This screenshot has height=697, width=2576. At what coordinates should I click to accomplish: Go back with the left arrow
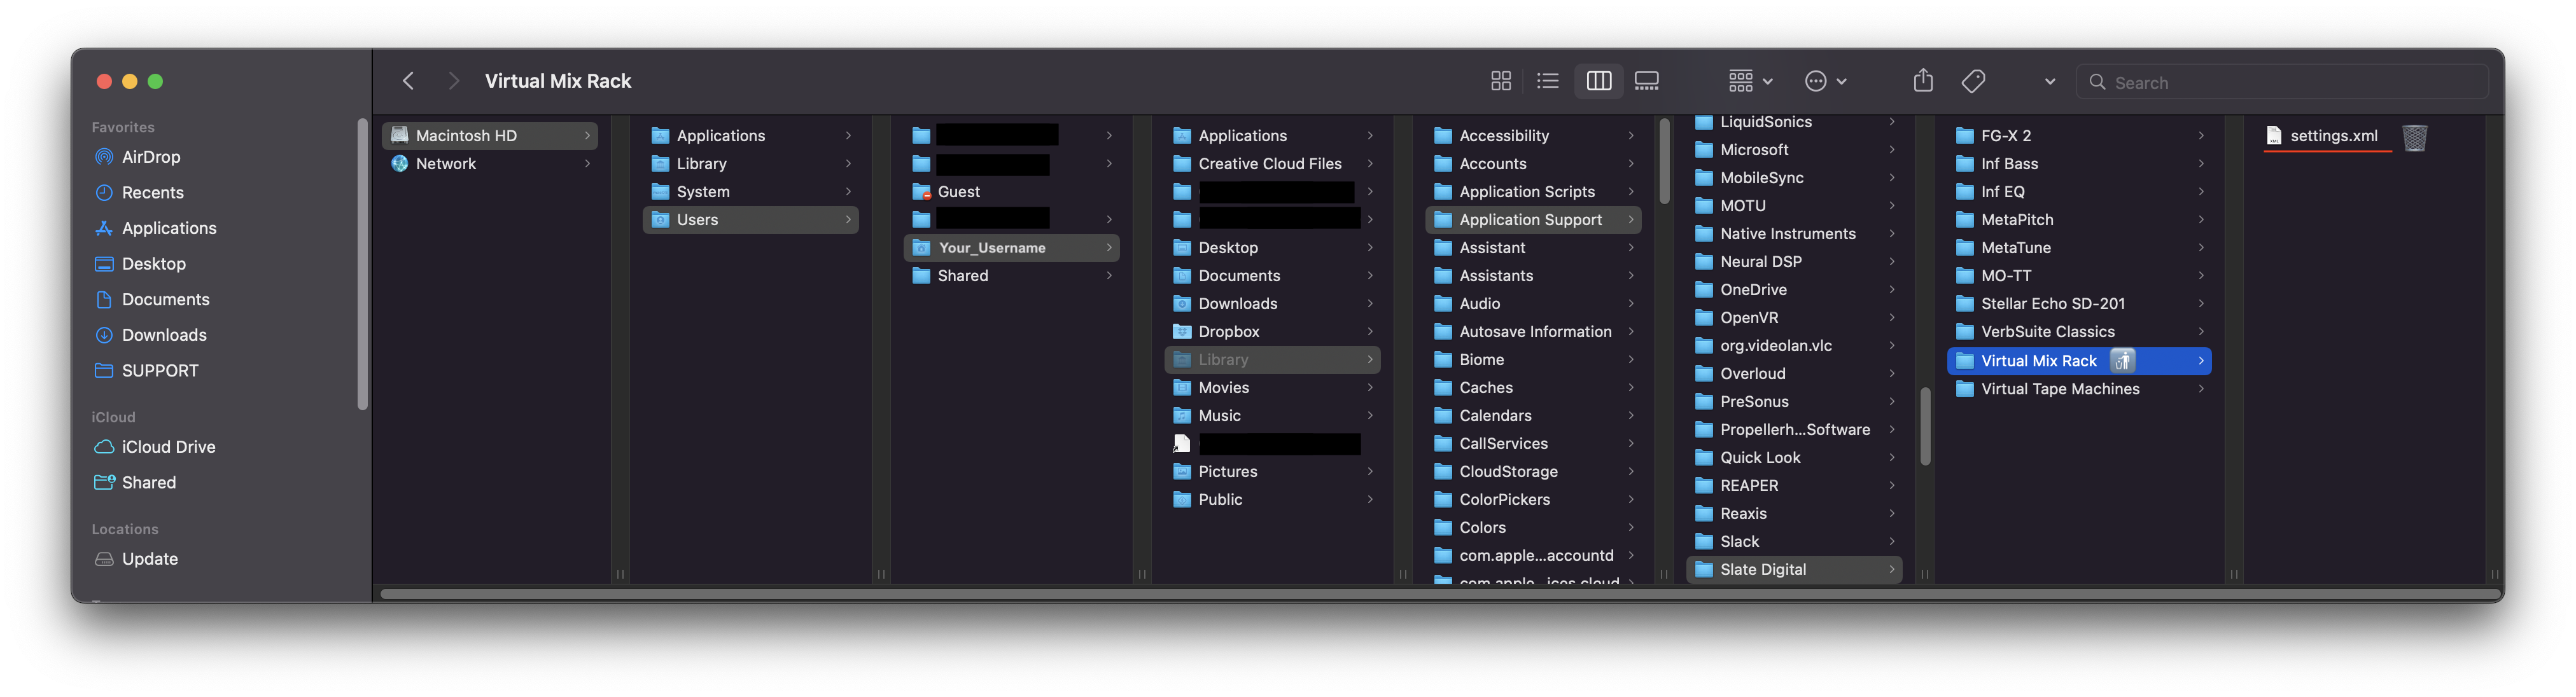pyautogui.click(x=408, y=81)
